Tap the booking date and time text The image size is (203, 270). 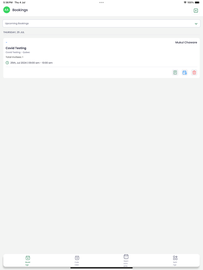pos(31,63)
